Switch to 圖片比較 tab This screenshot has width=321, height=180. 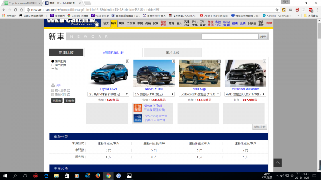(x=173, y=52)
